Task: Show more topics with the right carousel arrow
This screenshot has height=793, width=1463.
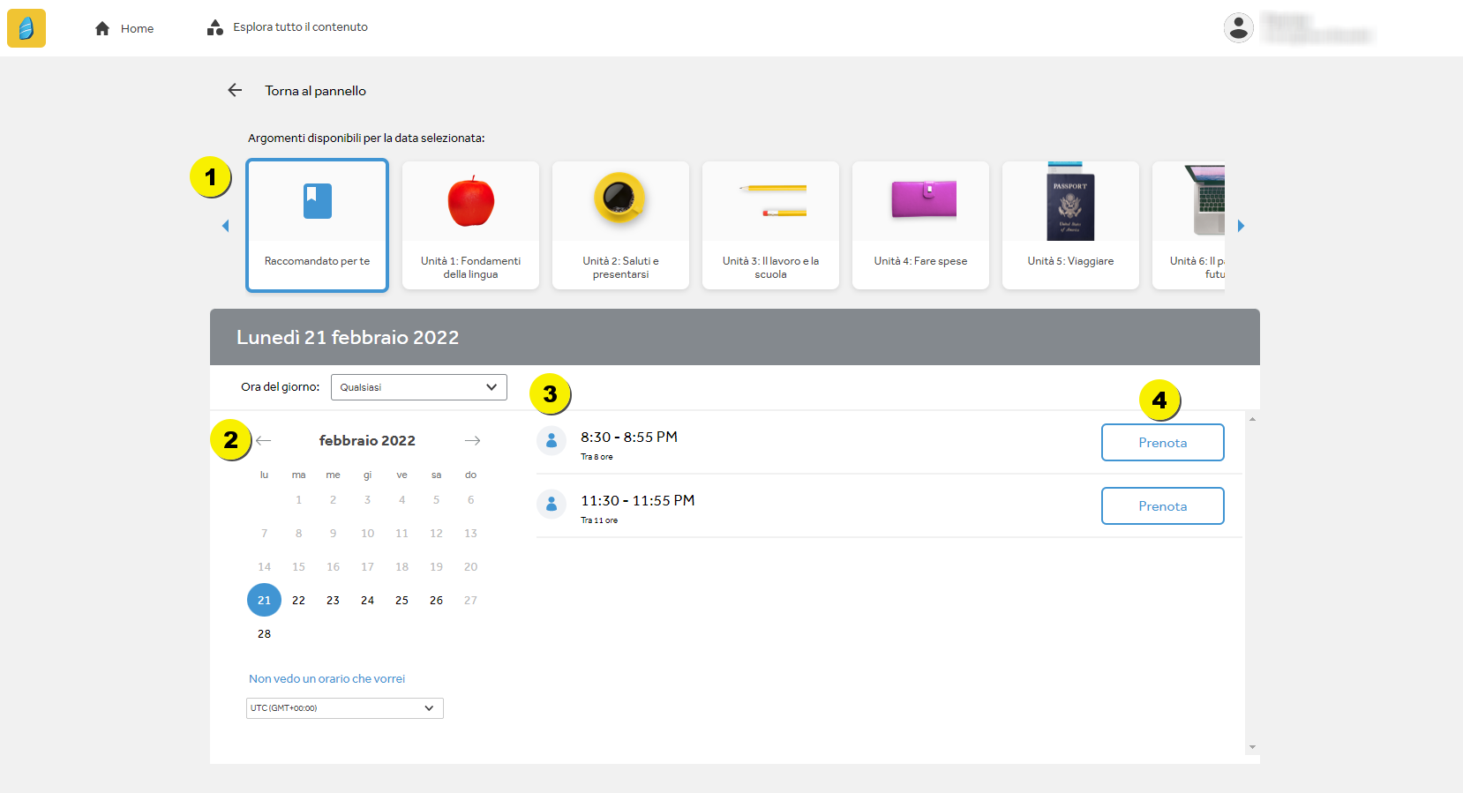Action: point(1241,226)
